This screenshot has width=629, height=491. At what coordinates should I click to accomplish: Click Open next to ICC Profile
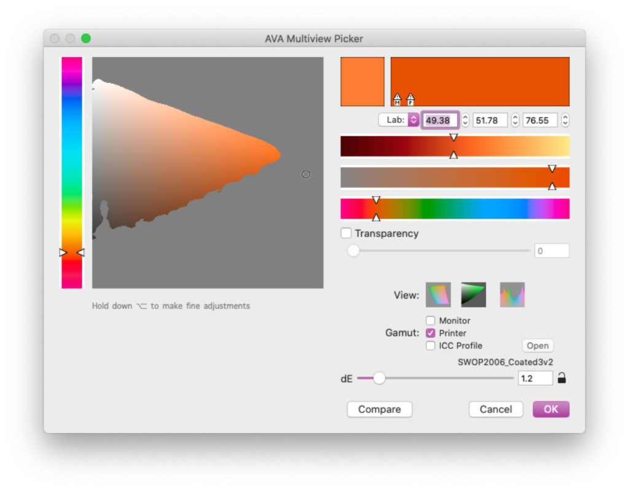(x=537, y=346)
